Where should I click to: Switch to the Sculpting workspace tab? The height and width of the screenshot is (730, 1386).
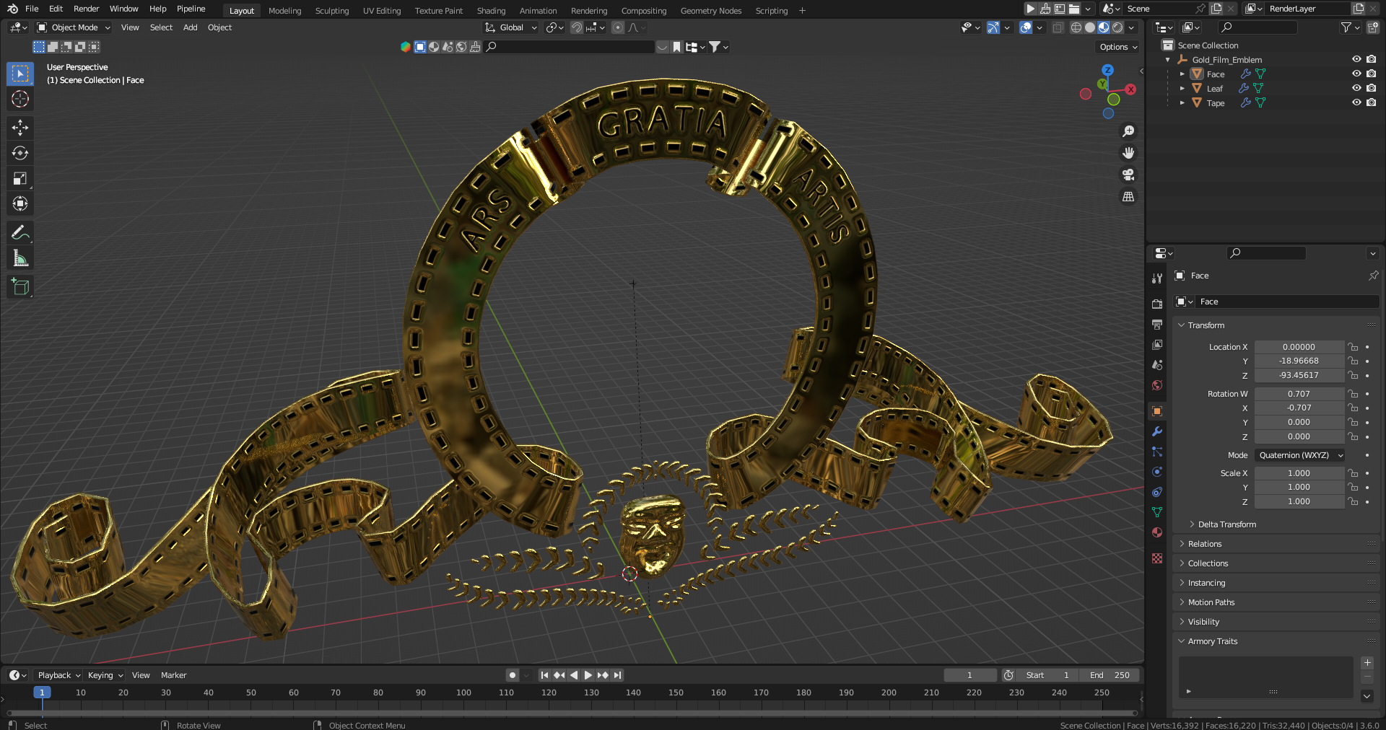pos(331,11)
